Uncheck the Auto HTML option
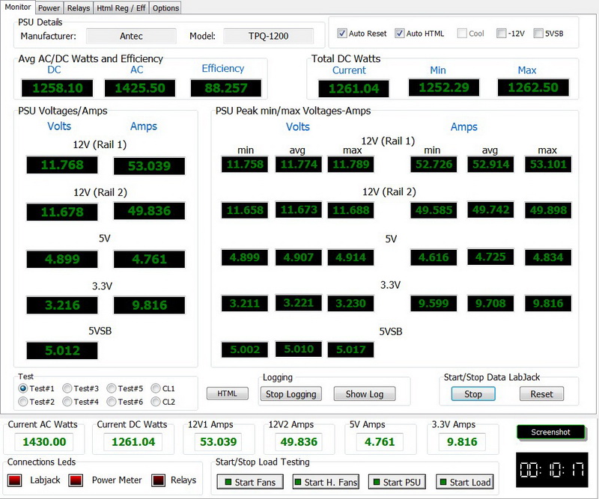This screenshot has width=599, height=499. [x=400, y=34]
